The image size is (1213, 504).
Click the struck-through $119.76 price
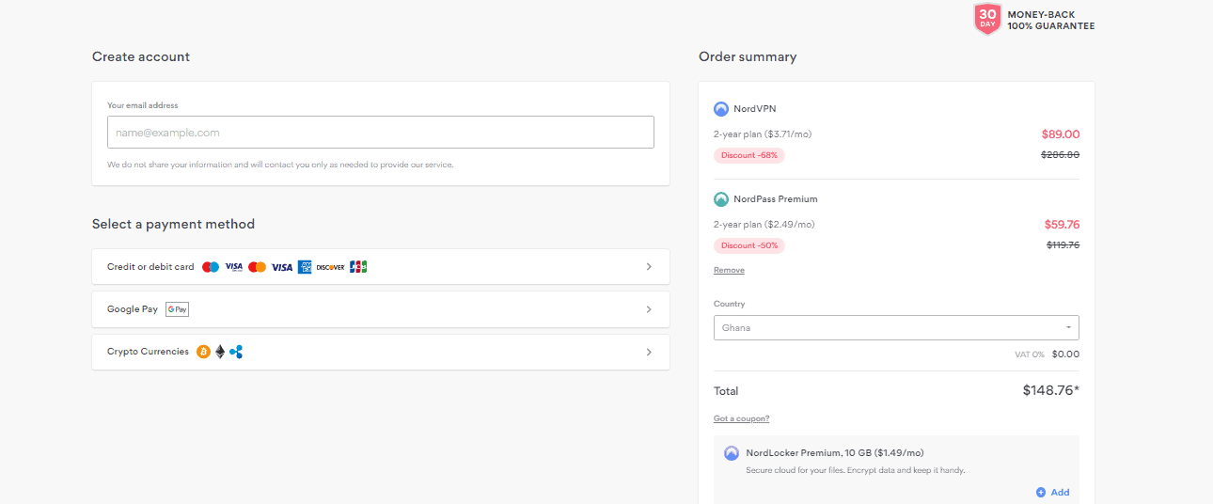1063,245
